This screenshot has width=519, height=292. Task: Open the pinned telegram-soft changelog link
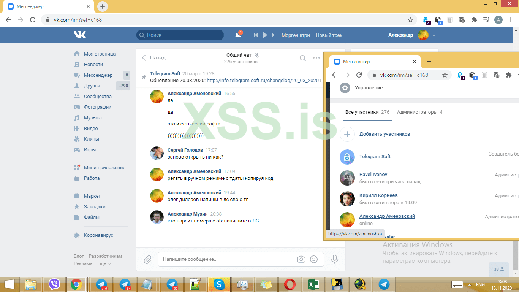263,81
